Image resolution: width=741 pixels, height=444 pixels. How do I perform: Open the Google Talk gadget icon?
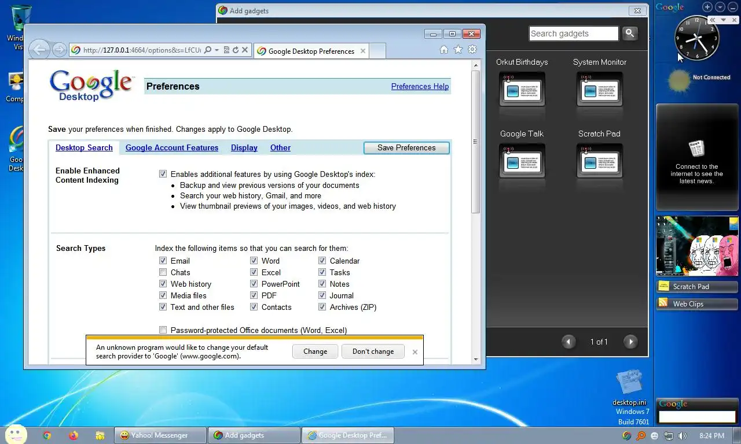click(522, 161)
